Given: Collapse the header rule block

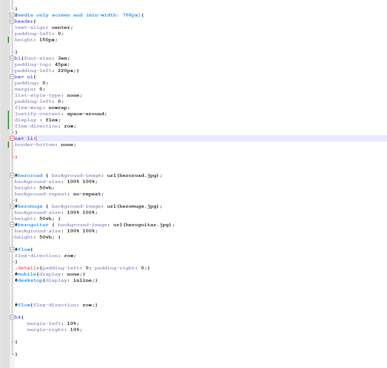Looking at the screenshot, I should (12, 21).
